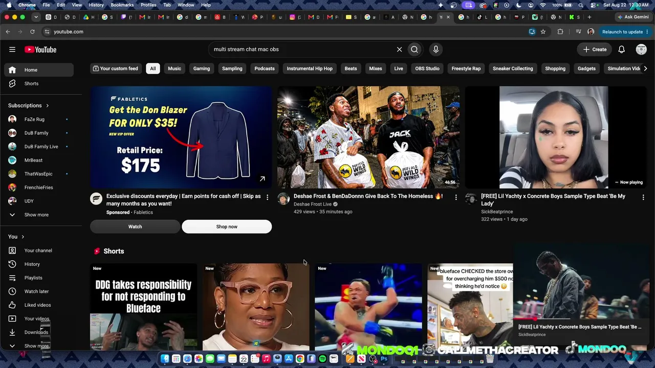Open the Bookmarks menu in the menu bar
655x368 pixels.
coord(122,5)
